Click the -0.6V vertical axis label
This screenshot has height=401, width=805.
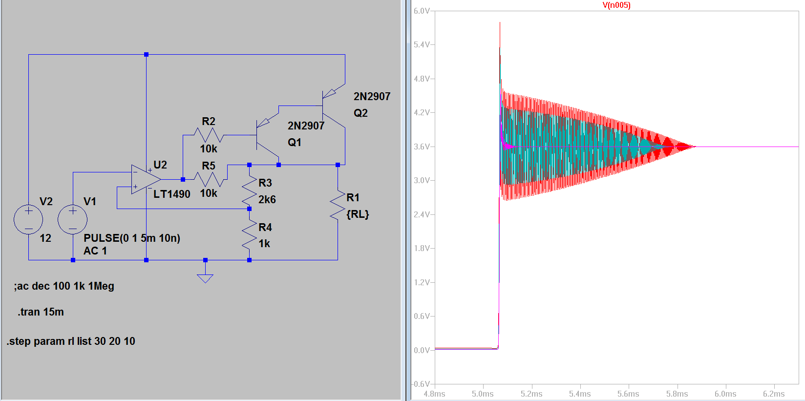pos(421,384)
